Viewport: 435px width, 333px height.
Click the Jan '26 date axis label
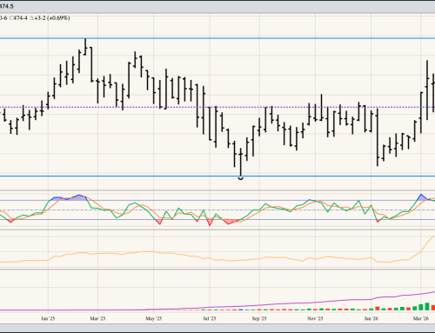click(x=371, y=318)
